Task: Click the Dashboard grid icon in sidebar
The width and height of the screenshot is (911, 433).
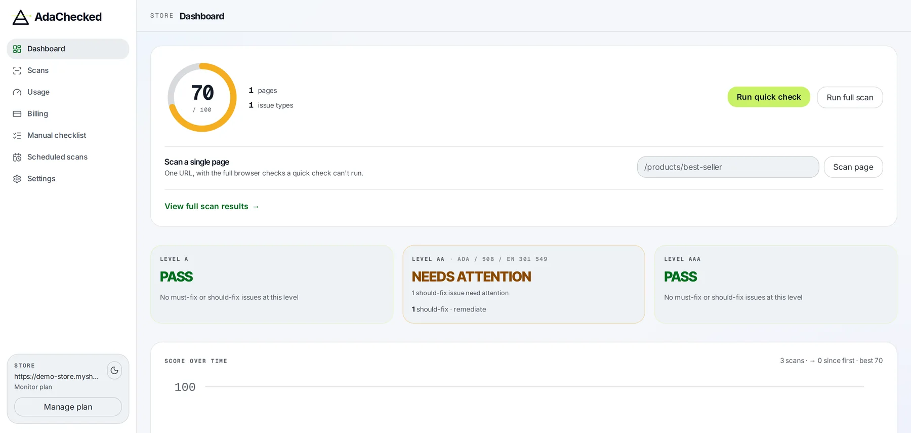Action: (x=17, y=49)
